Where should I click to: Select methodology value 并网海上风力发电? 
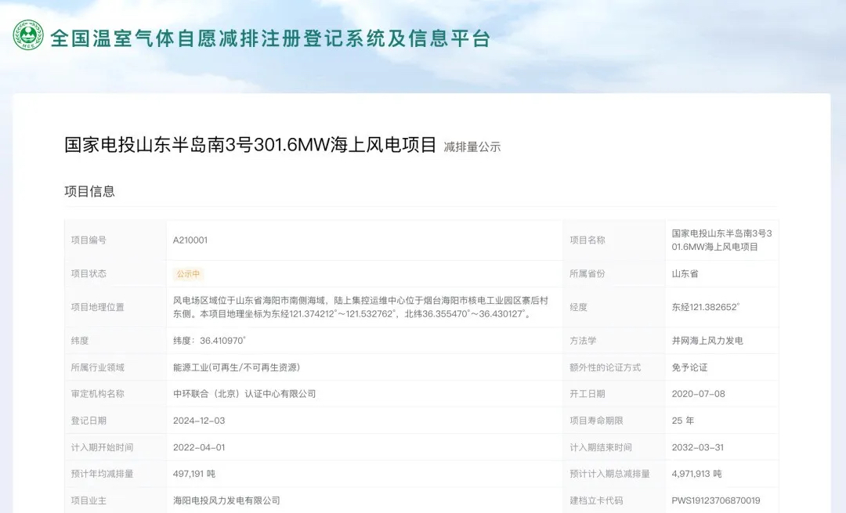pyautogui.click(x=707, y=341)
